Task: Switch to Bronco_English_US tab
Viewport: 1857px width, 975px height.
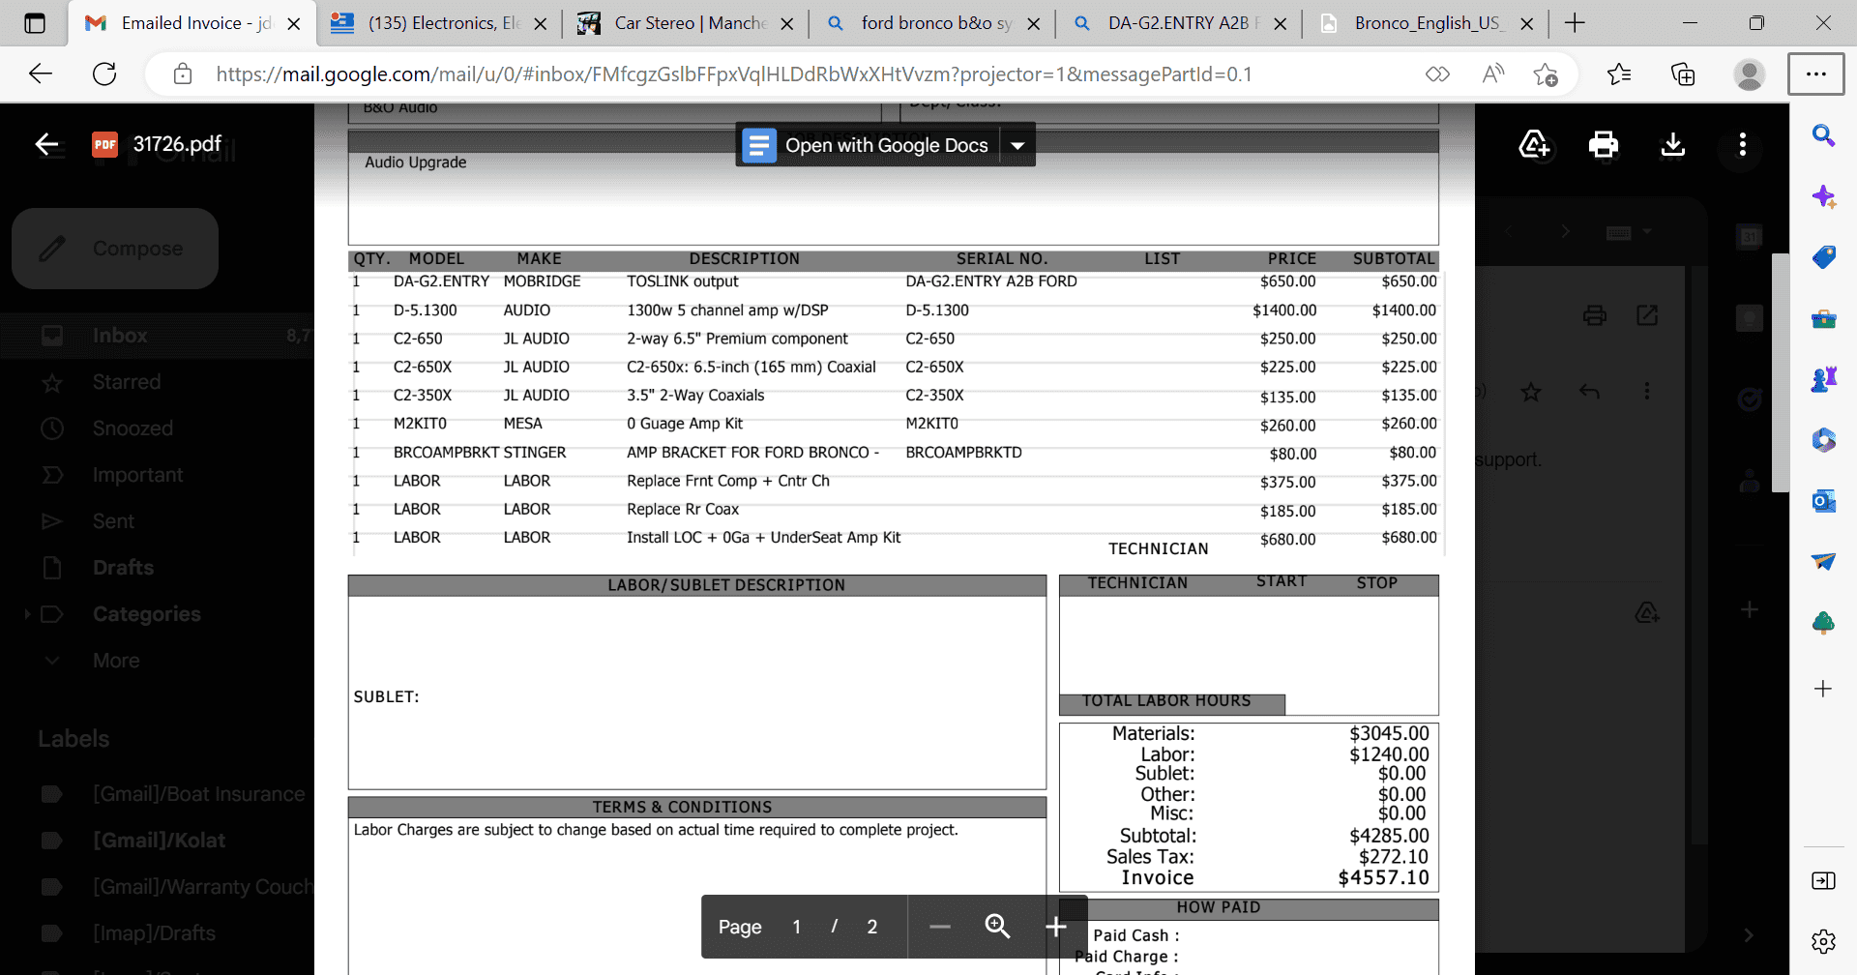Action: tap(1426, 23)
